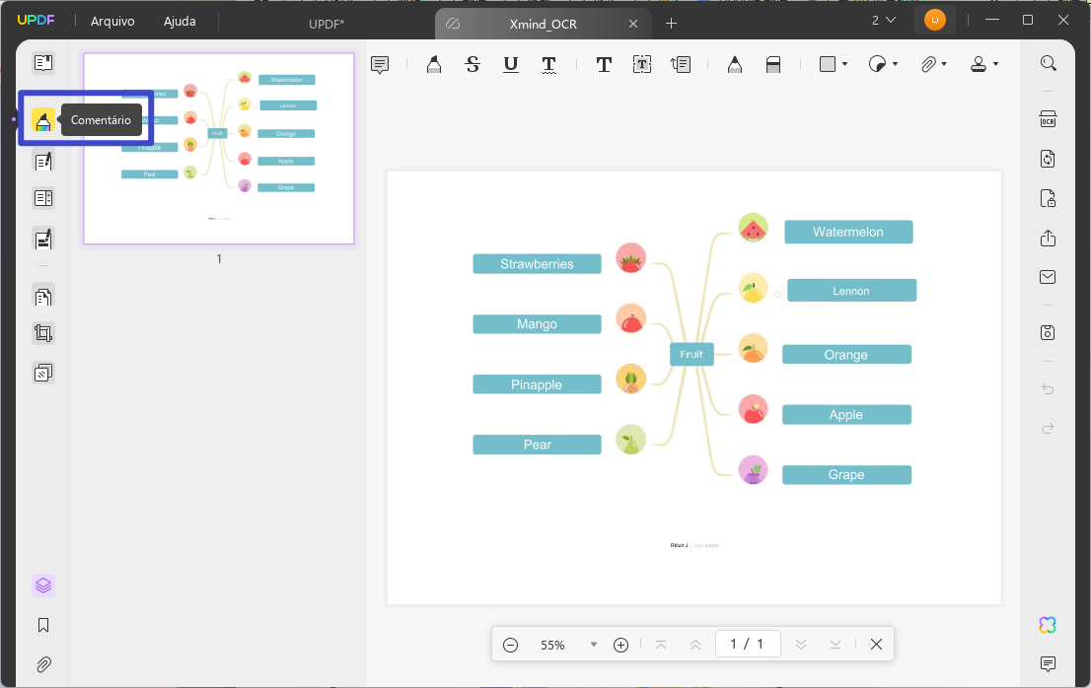Open the user account avatar
The width and height of the screenshot is (1091, 688).
[934, 20]
